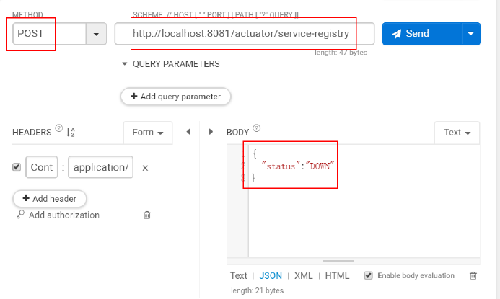This screenshot has width=500, height=299.
Task: Delete headers using the trash icon
Action: (147, 215)
